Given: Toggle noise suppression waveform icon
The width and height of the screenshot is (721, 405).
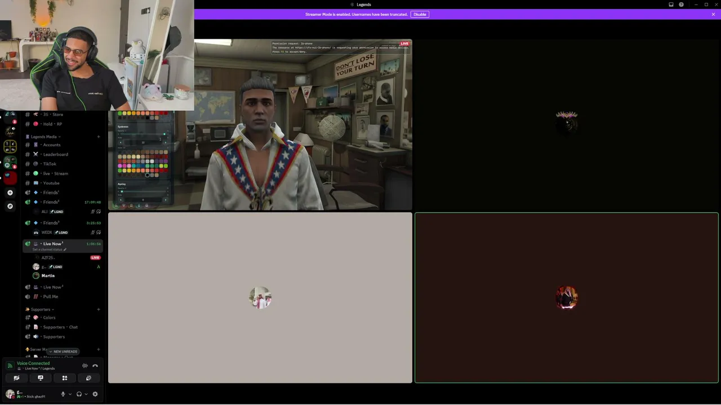Looking at the screenshot, I should tap(85, 366).
